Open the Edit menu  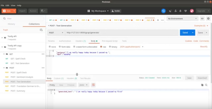7,6
